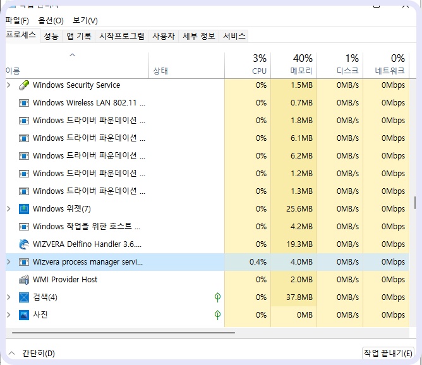Click the 0.4% CPU value
This screenshot has height=365, width=422.
258,262
